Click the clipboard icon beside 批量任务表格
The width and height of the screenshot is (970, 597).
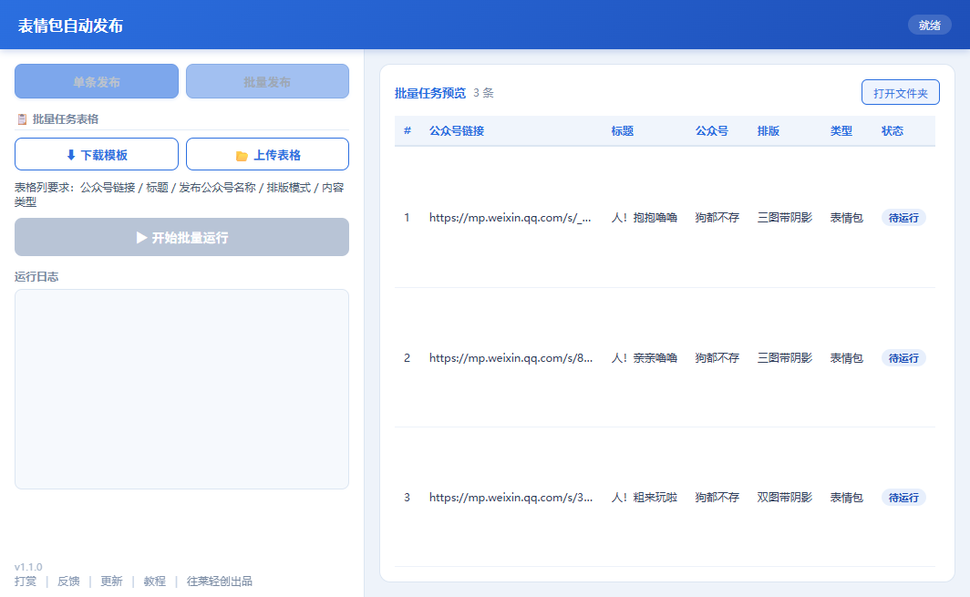22,119
